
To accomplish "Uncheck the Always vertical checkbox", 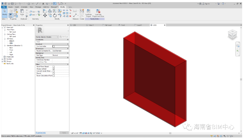I will 53,69.
